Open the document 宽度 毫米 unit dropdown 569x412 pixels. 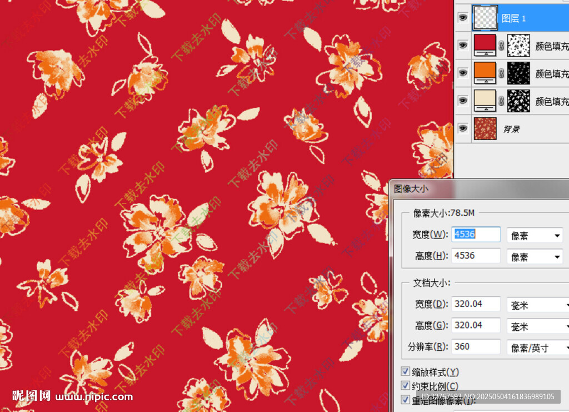coord(537,305)
